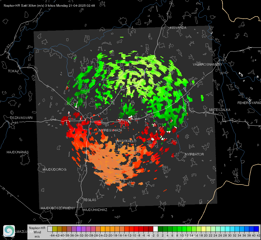This screenshot has height=240, width=261.
Task: Click road number 41 label
Action: tap(203, 78)
